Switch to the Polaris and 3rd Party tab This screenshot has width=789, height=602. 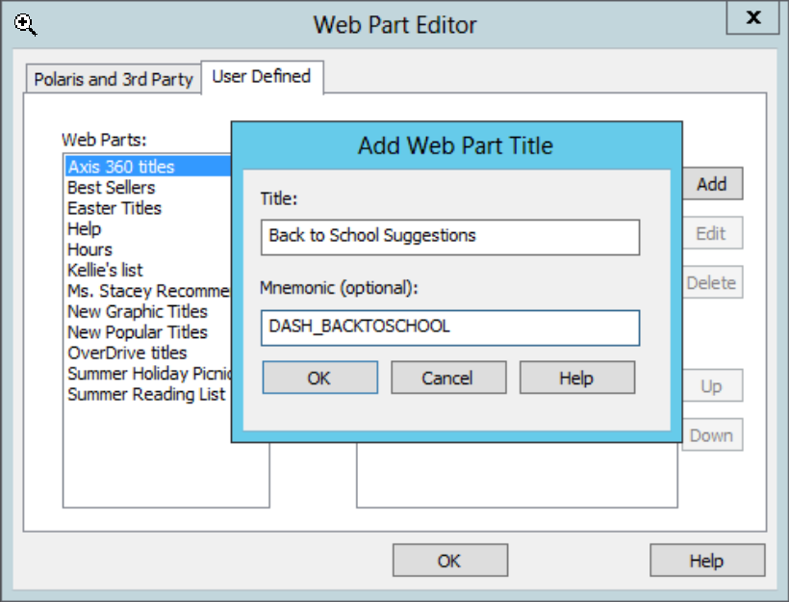[114, 79]
